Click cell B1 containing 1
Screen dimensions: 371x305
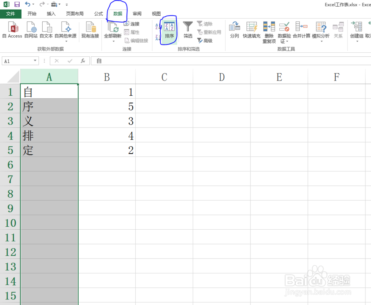tap(107, 92)
